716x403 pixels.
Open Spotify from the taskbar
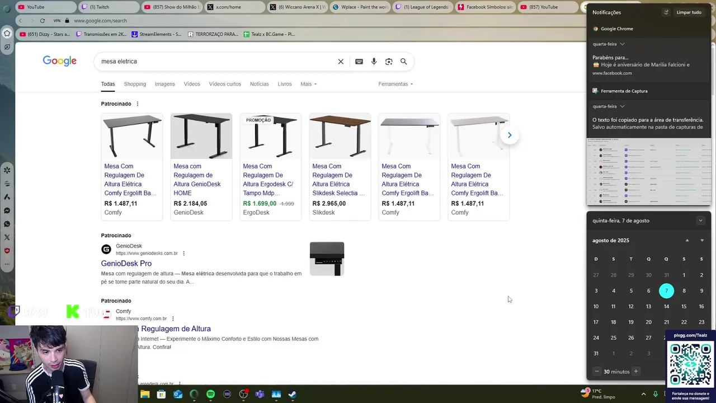tap(210, 394)
